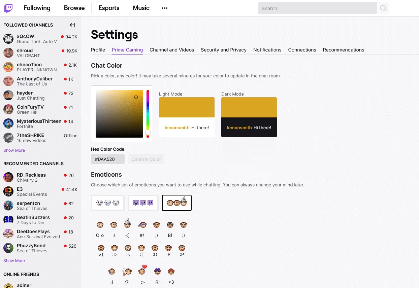Open E3 2021 channel avatar

point(8,191)
